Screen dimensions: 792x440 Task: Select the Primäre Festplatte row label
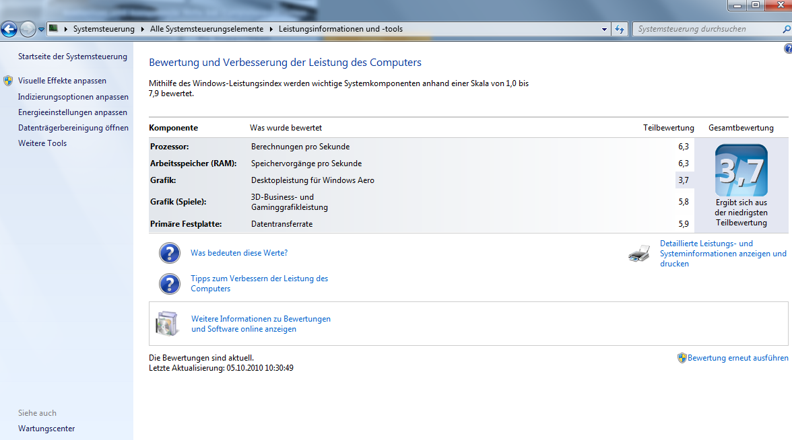click(x=186, y=224)
